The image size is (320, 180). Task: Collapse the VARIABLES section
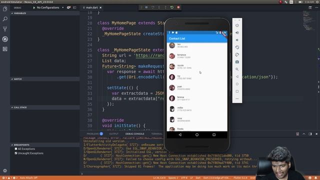pyautogui.click(x=45, y=13)
